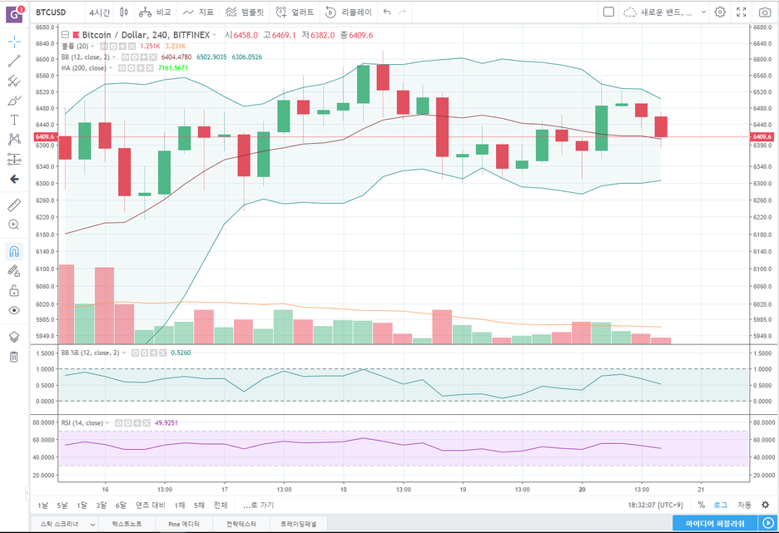The width and height of the screenshot is (779, 533).
Task: Click the layout square icon
Action: [x=608, y=12]
